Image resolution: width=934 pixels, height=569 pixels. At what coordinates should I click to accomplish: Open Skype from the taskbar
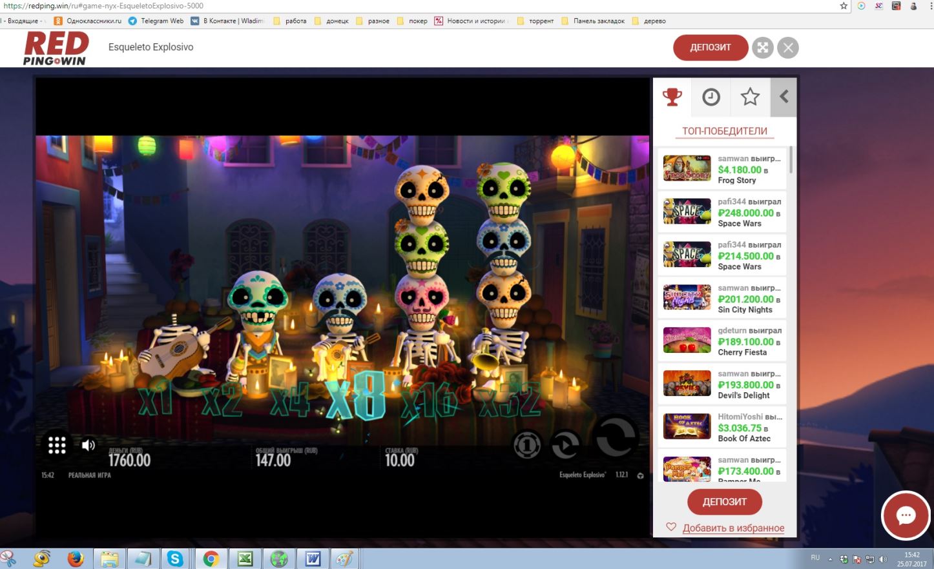[x=175, y=559]
